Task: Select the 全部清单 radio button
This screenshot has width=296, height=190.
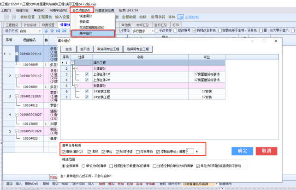Action: pos(64,166)
